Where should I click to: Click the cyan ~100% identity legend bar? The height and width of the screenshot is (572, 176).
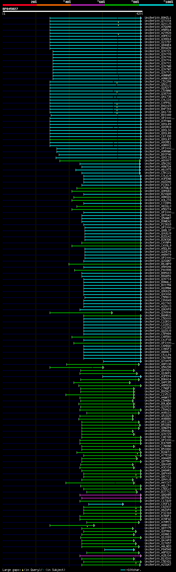tap(156, 5)
